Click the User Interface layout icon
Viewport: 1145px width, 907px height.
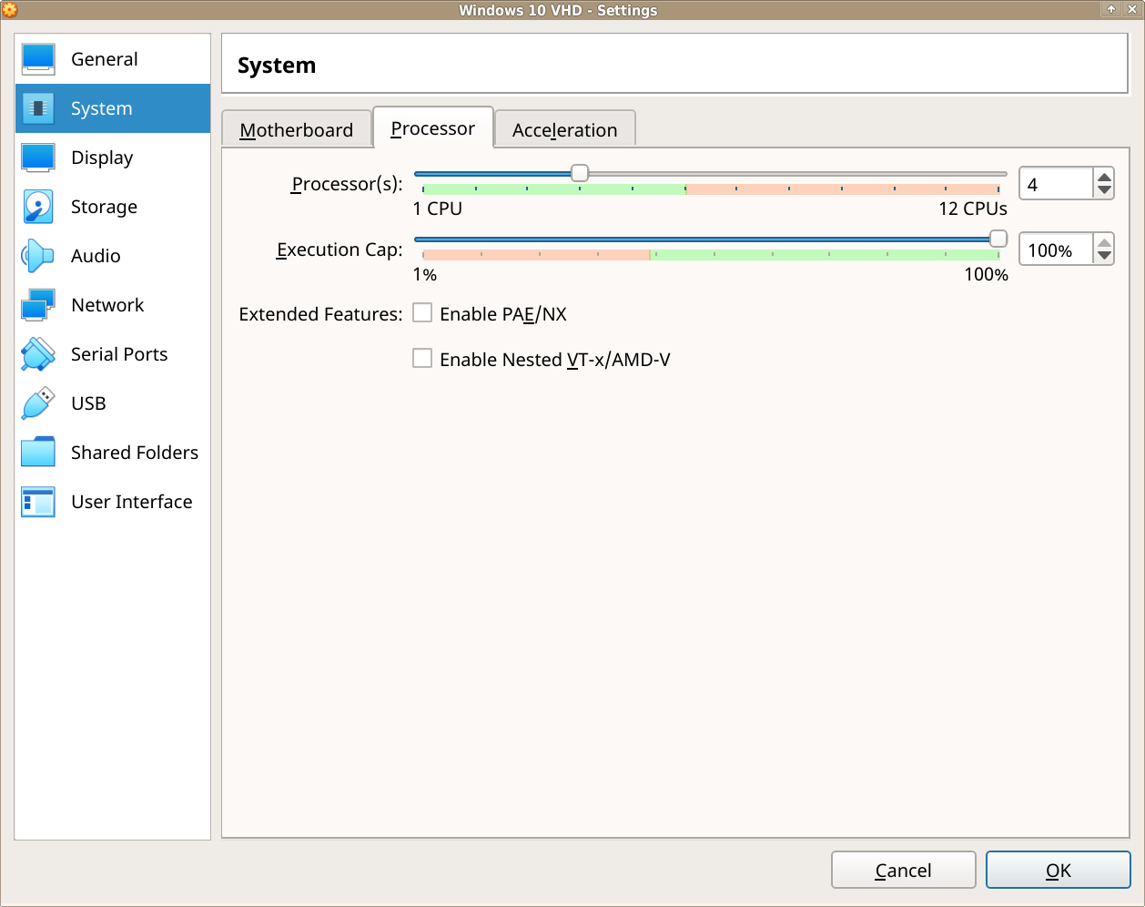38,502
